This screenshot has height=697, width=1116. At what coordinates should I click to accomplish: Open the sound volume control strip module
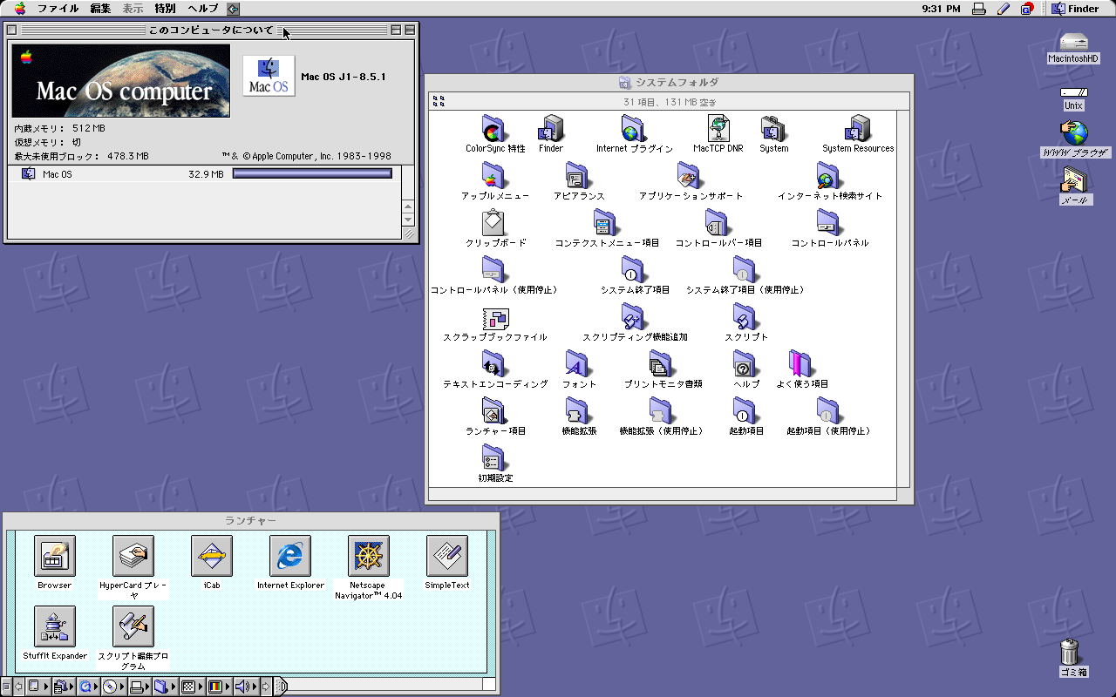246,687
